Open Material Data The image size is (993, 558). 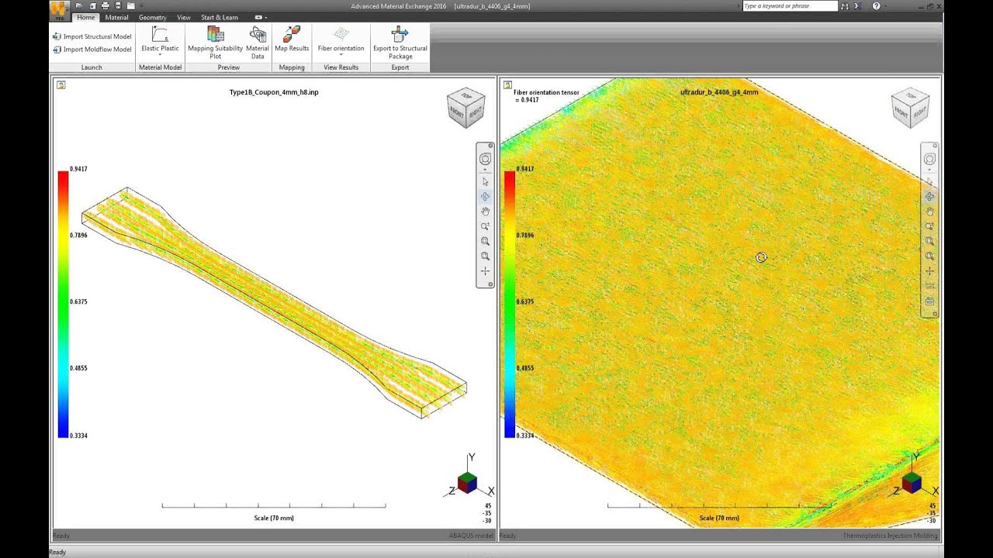click(x=258, y=43)
